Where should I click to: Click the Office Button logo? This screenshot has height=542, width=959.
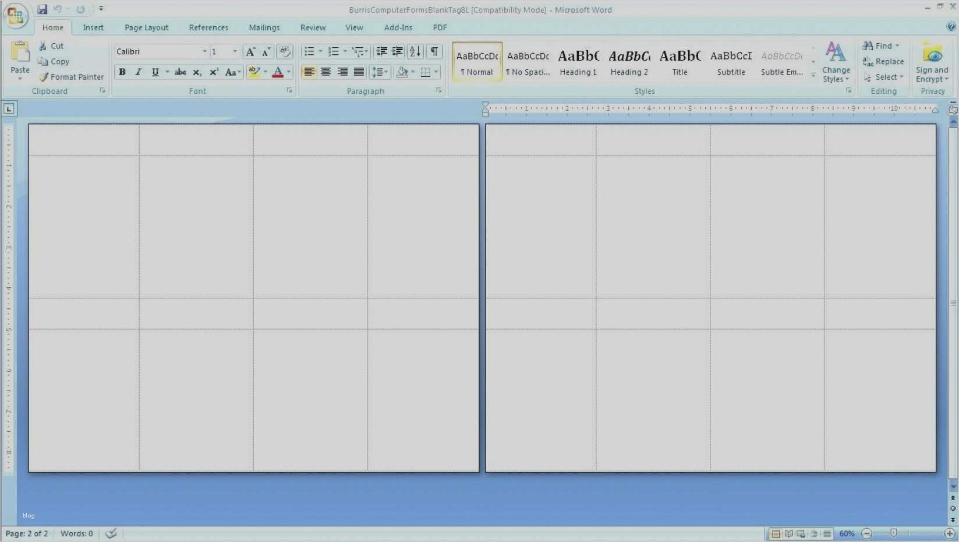(x=15, y=15)
